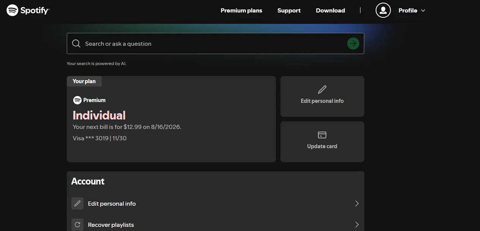Open Edit personal info in Account list

pos(215,203)
